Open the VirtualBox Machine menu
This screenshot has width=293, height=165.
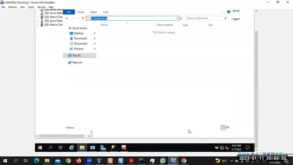12,7
